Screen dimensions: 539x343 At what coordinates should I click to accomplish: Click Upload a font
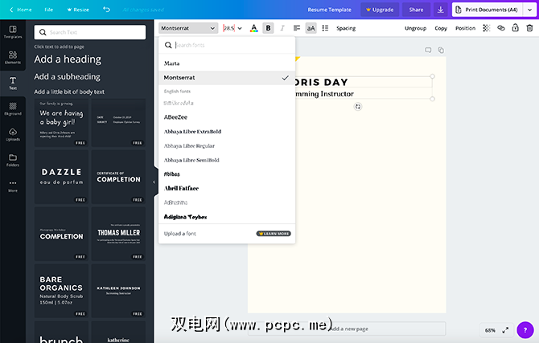coord(179,234)
